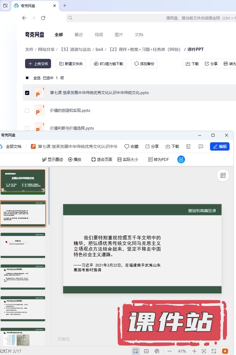The height and width of the screenshot is (355, 236).
Task: Enter fullscreen via status bar icon
Action: 214,351
